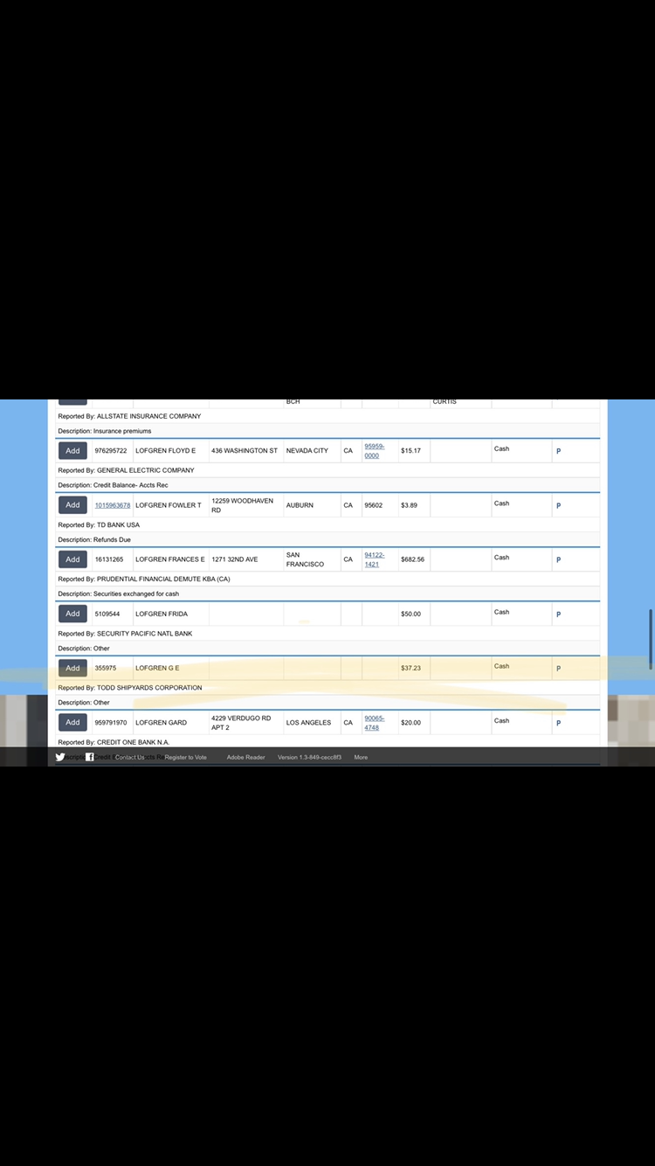Viewport: 655px width, 1166px height.
Task: Open the More footer link
Action: tap(361, 757)
